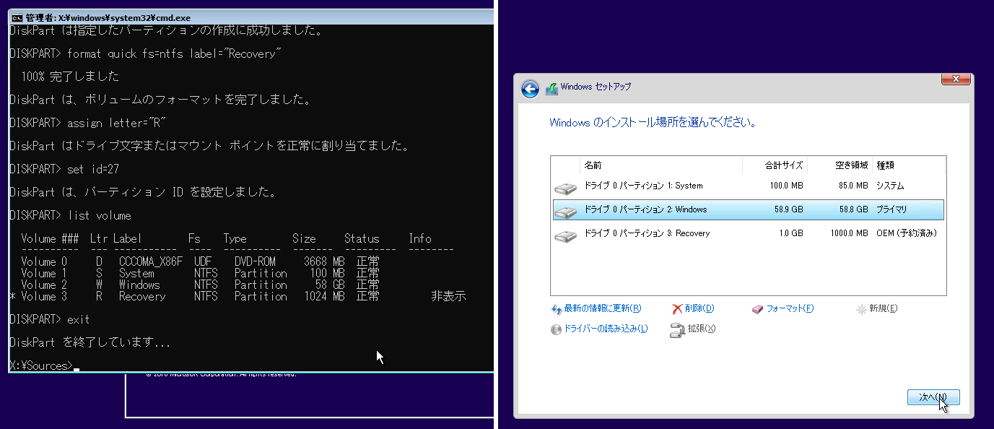Click drive icon for Partition 1: System
Viewport: 994px width, 429px height.
click(566, 188)
